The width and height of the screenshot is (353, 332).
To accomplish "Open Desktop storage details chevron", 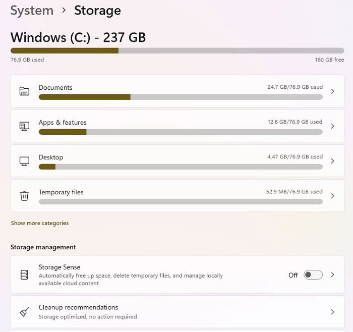I will pos(332,161).
